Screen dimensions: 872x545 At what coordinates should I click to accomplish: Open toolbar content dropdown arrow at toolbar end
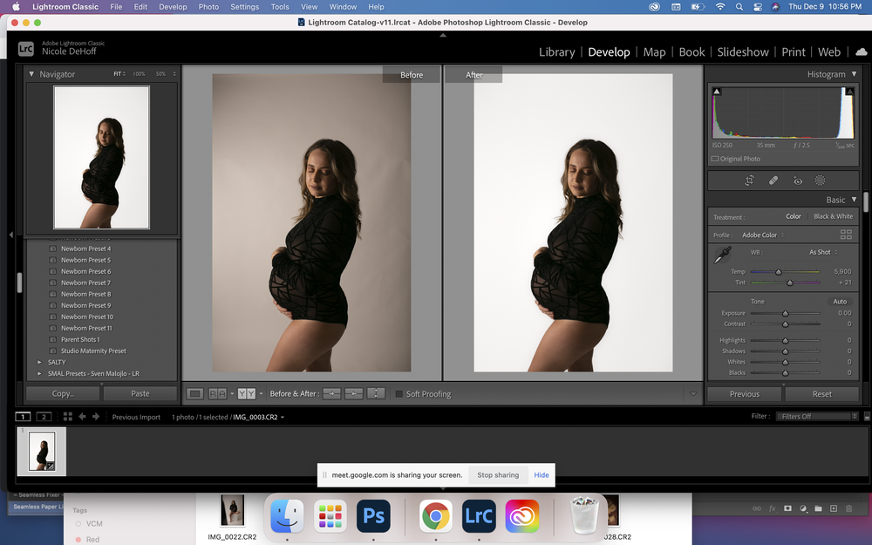[x=693, y=394]
